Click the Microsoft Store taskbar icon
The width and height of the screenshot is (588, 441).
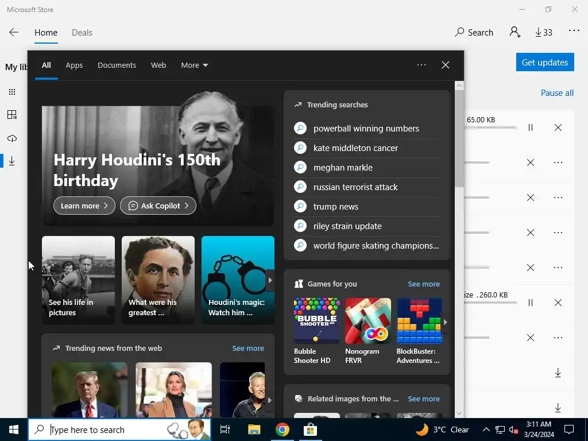(x=311, y=430)
